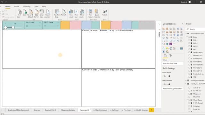Open the More visuals gallery

82,13
